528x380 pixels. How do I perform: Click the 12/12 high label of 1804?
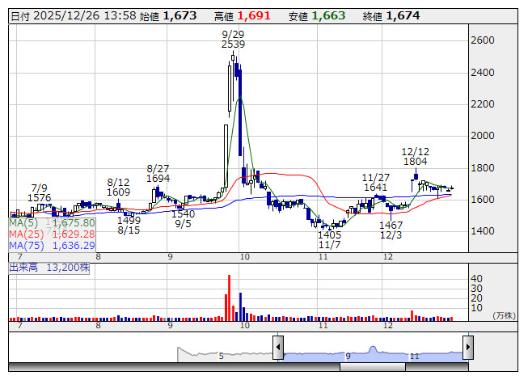tap(415, 157)
